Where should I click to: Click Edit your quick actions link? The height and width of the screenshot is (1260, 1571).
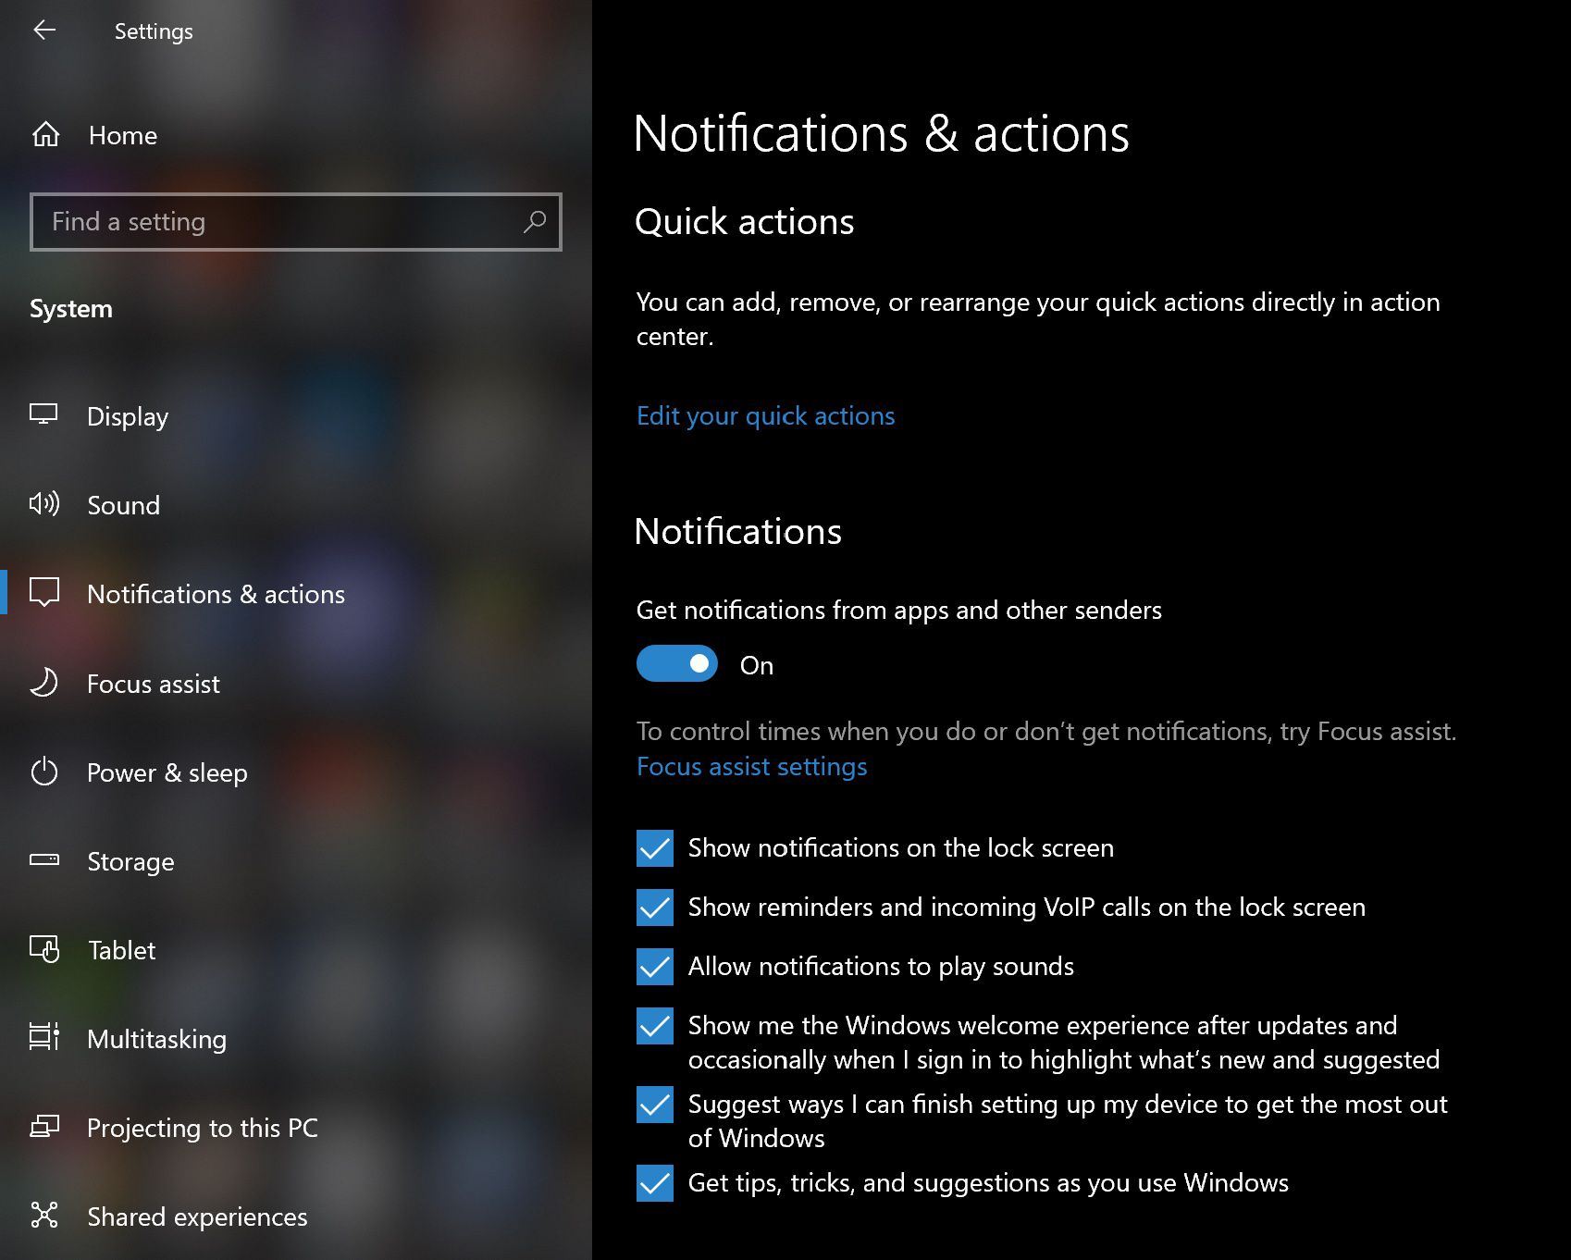[x=765, y=416]
